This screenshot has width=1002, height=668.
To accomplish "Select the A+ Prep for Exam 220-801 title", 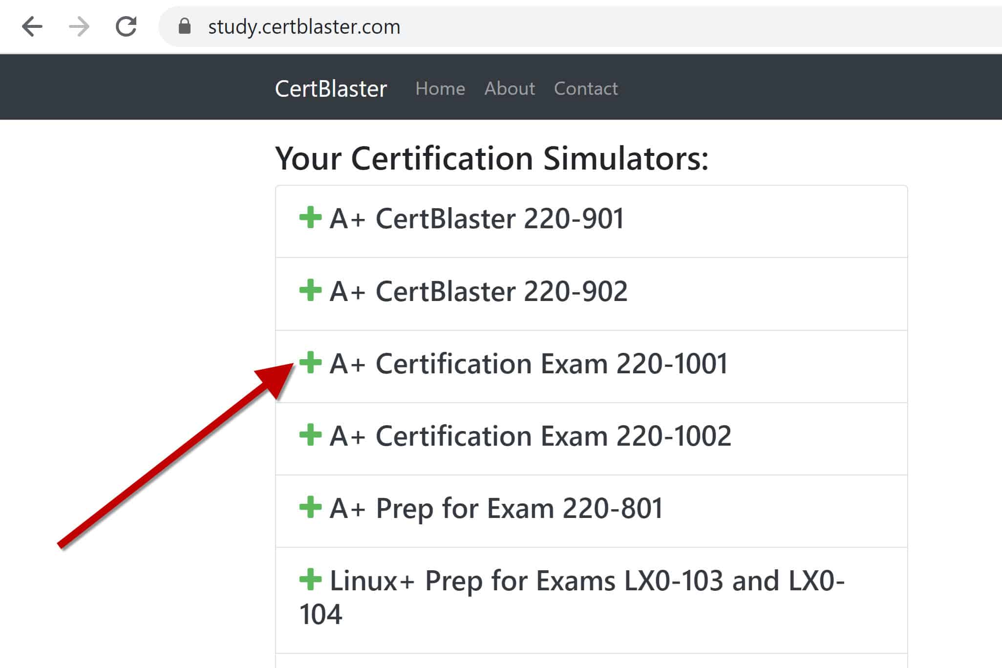I will coord(496,509).
